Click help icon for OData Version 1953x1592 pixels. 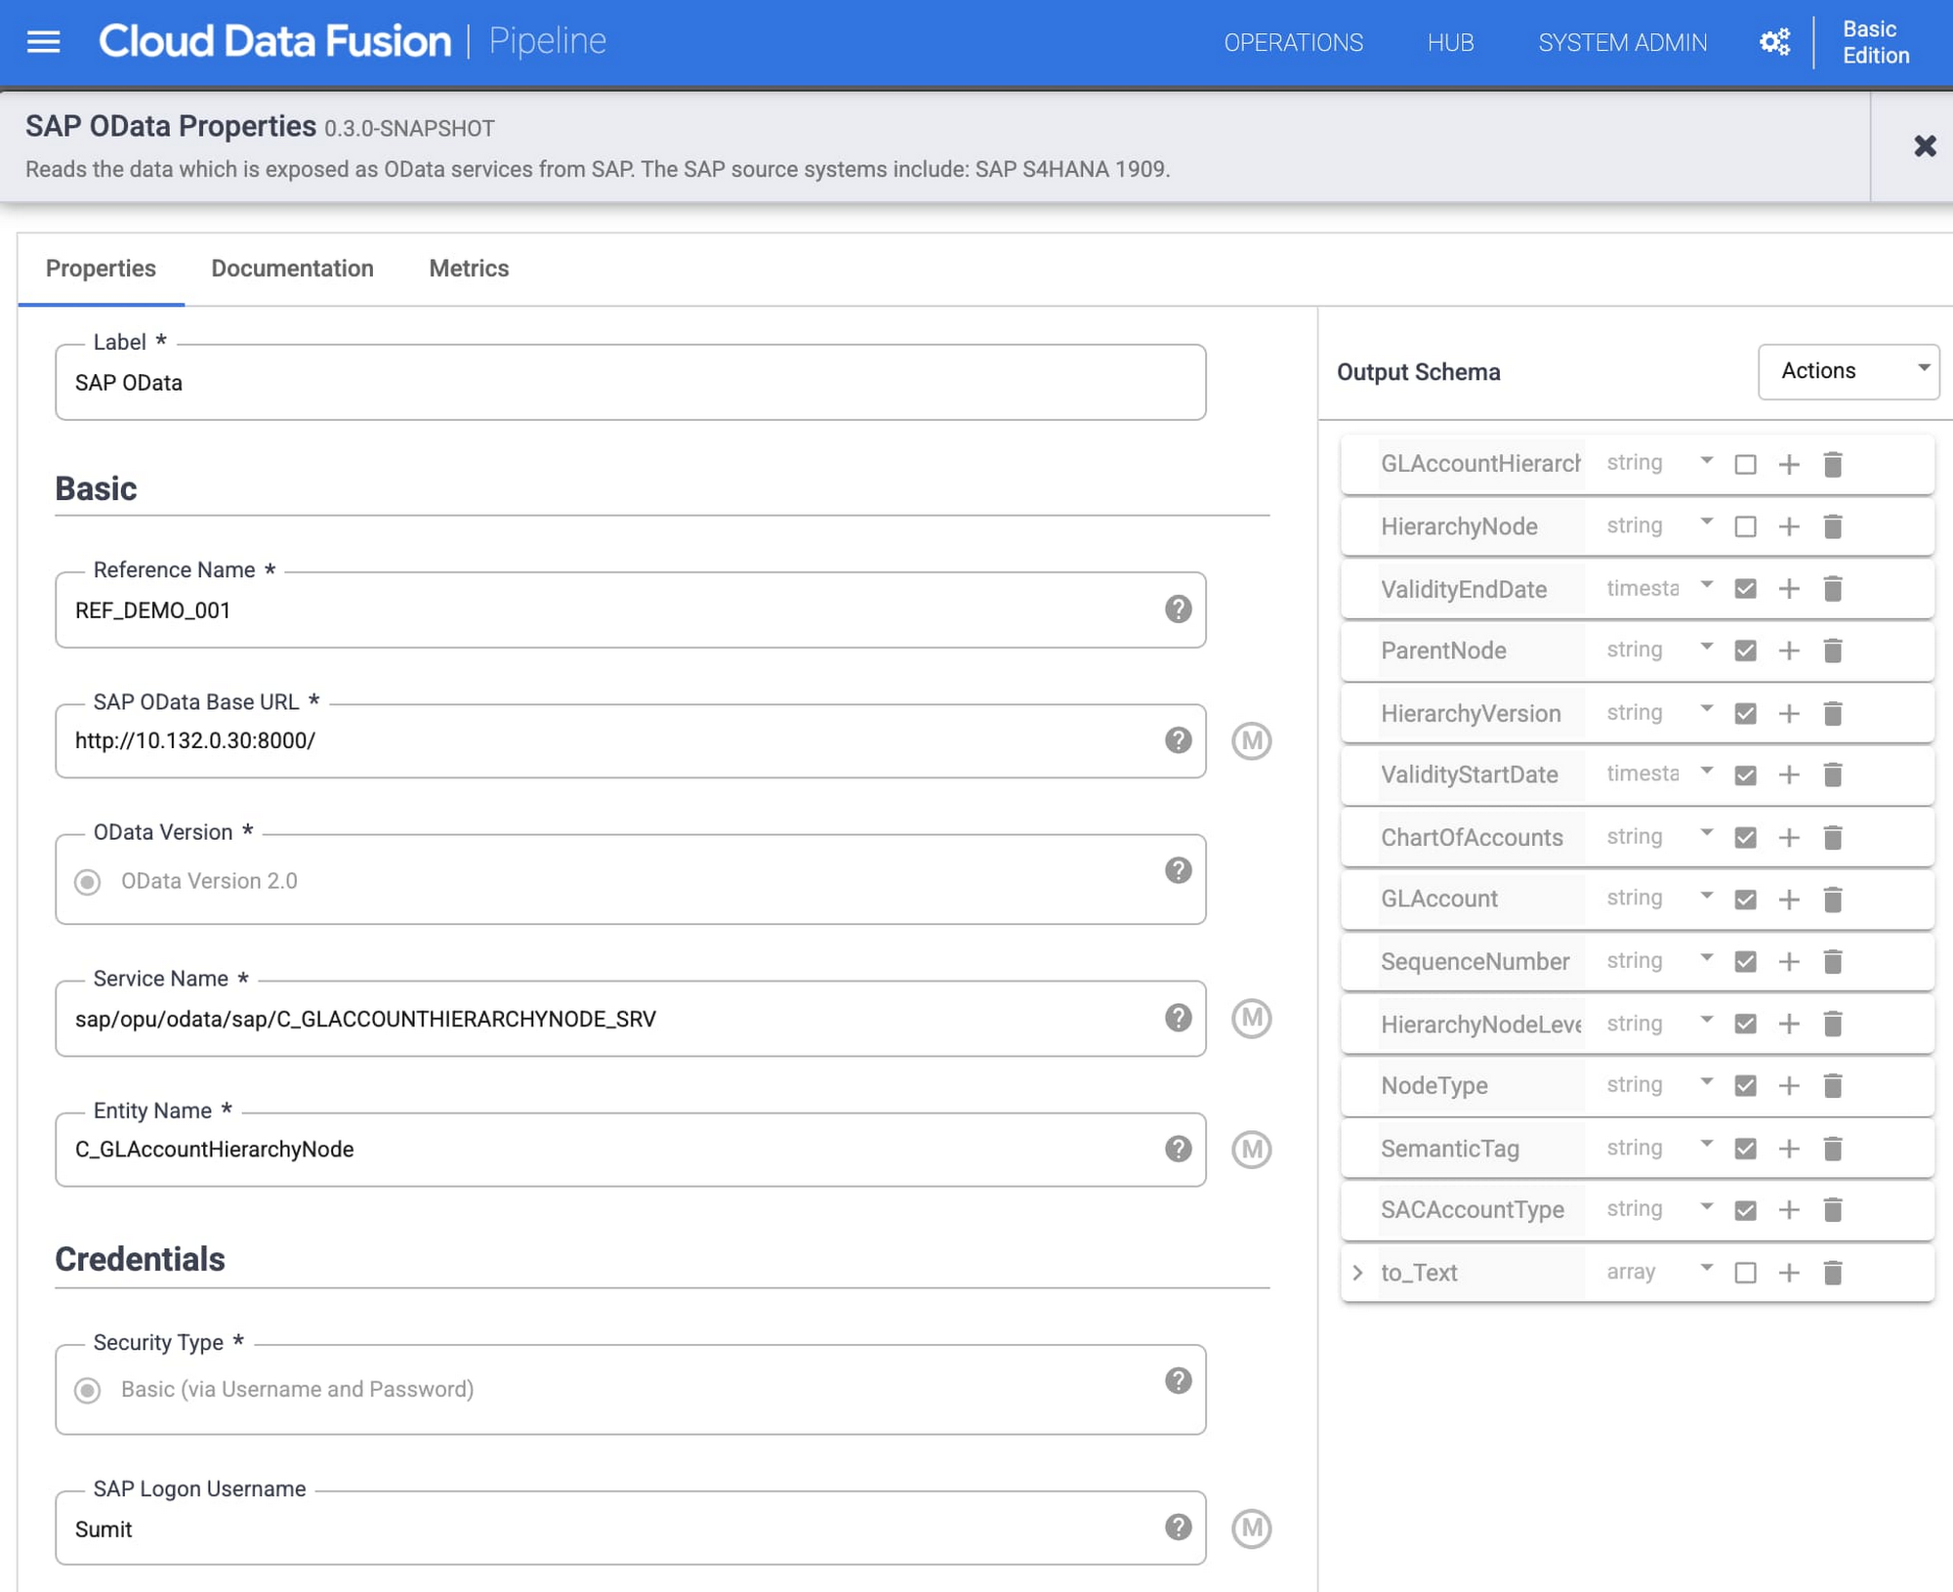pyautogui.click(x=1178, y=870)
